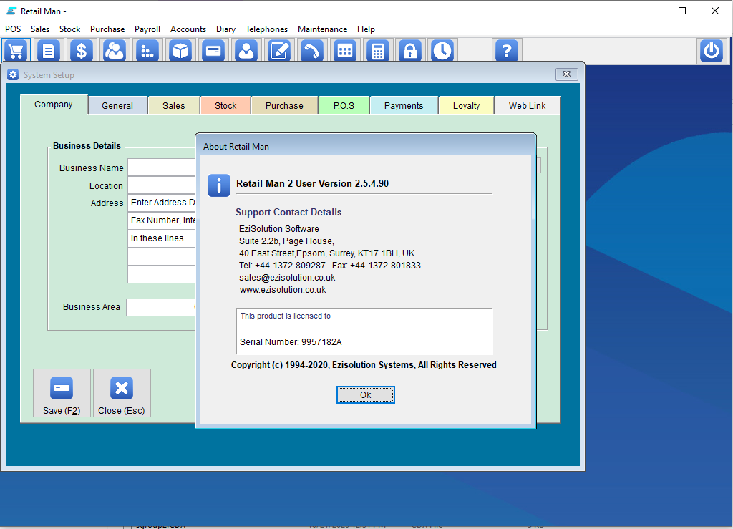Switch to the General tab
The height and width of the screenshot is (529, 733).
(x=117, y=106)
